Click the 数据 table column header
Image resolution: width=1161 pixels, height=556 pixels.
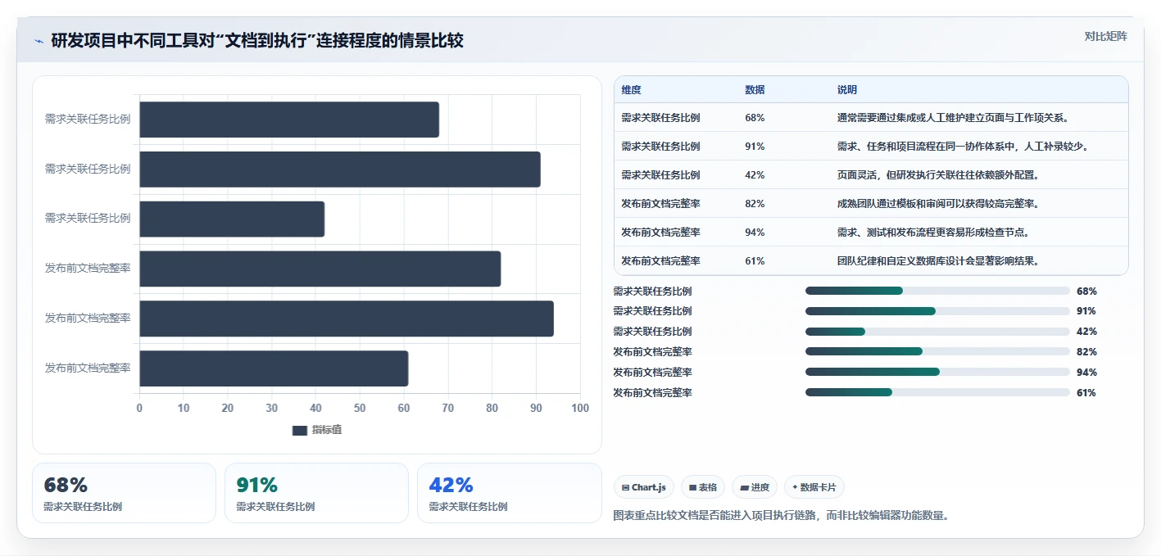[x=755, y=89]
